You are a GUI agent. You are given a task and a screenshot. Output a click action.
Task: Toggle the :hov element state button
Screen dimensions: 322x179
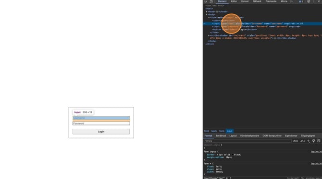click(x=295, y=141)
